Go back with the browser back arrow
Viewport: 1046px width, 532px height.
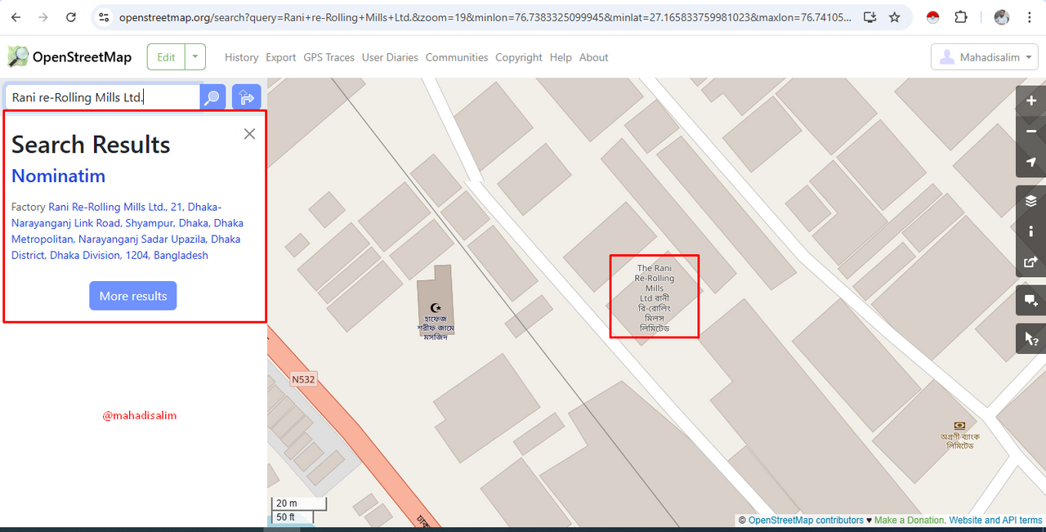coord(16,17)
